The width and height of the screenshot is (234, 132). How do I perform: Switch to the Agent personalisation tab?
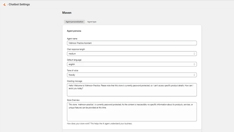pyautogui.click(x=75, y=22)
